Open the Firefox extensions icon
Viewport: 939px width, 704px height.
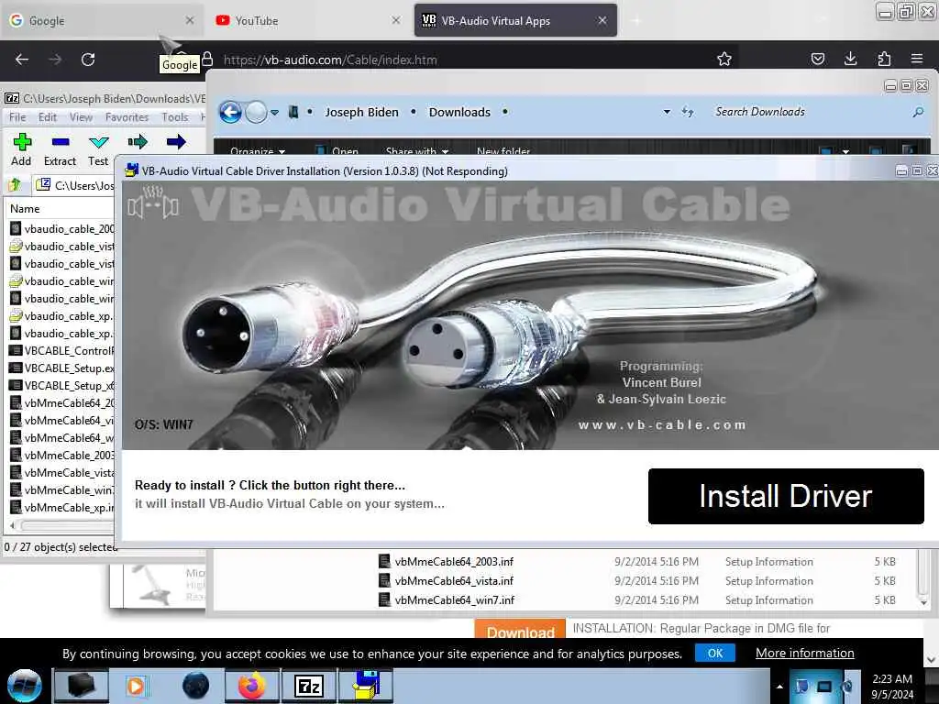[x=884, y=59]
